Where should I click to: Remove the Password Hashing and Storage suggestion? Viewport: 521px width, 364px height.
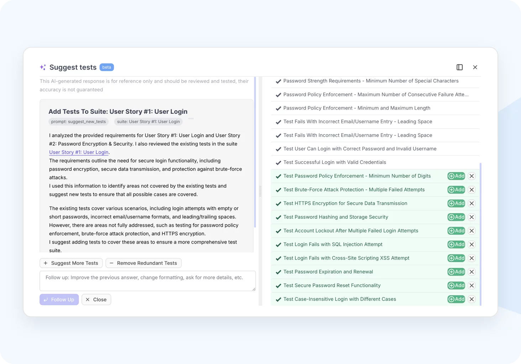(x=472, y=217)
